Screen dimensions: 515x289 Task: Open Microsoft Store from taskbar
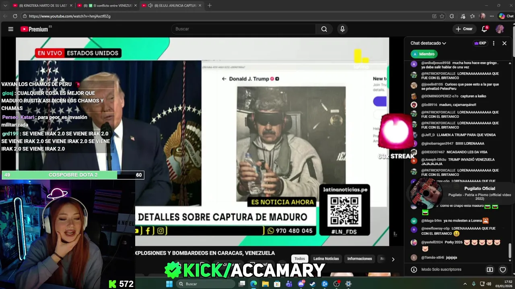click(x=277, y=284)
